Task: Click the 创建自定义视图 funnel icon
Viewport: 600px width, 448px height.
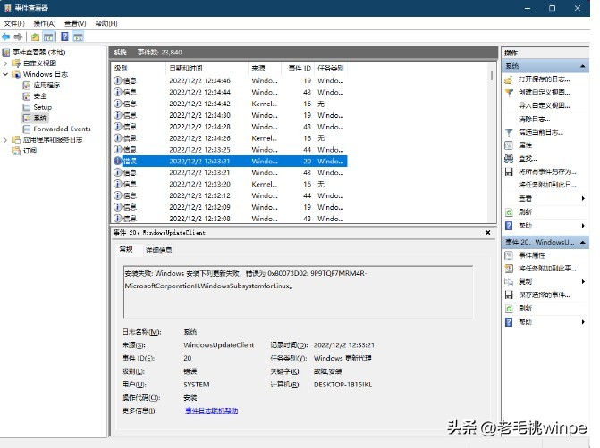Action: pos(509,93)
